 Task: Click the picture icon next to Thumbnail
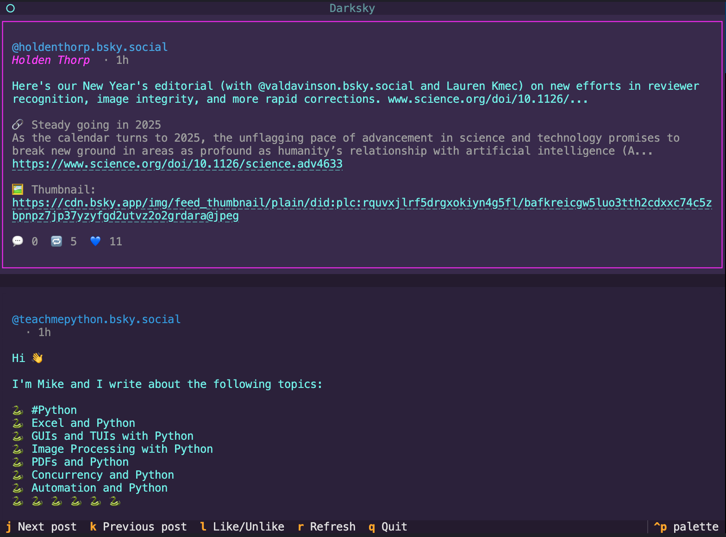click(18, 189)
